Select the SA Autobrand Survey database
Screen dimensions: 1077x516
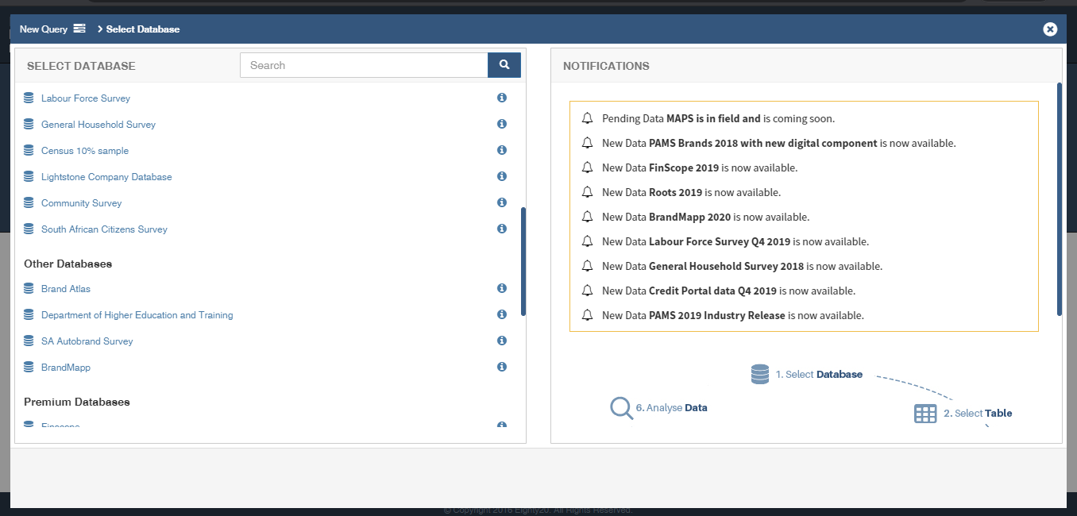click(x=87, y=341)
